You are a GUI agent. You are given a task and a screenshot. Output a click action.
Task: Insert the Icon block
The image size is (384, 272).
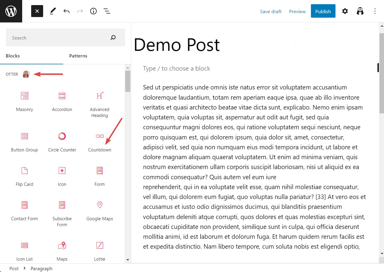pyautogui.click(x=62, y=177)
